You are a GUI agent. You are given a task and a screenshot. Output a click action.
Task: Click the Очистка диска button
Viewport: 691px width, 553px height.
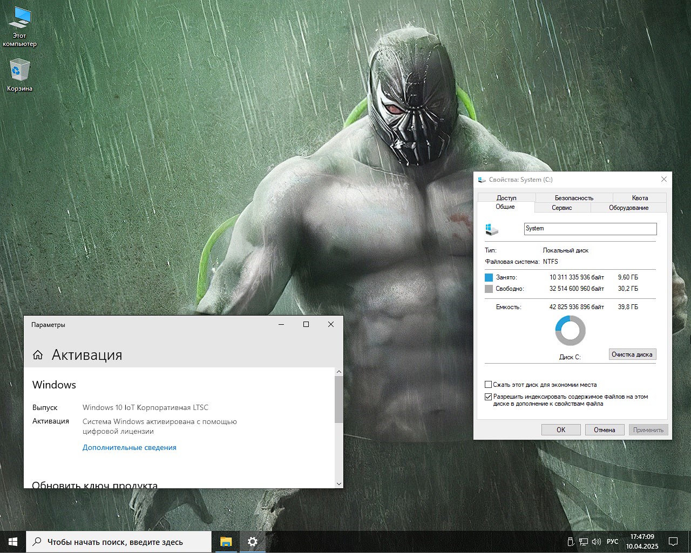(x=632, y=354)
